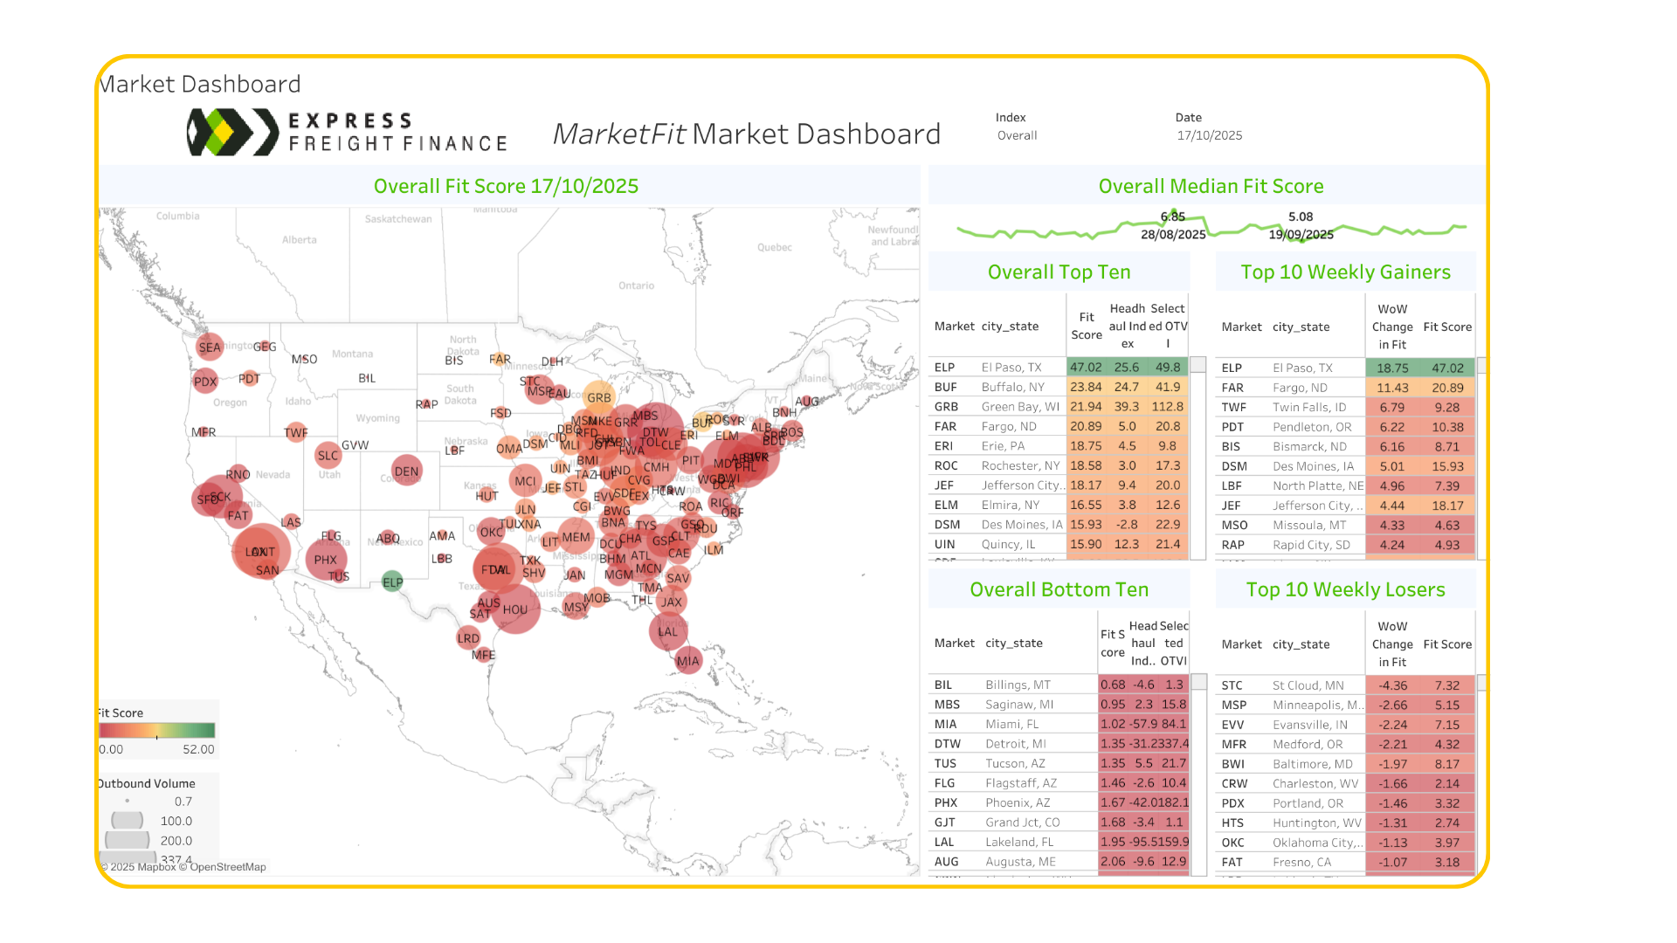This screenshot has height=943, width=1677.
Task: Open the Index filter showing Overall
Action: pyautogui.click(x=1018, y=135)
